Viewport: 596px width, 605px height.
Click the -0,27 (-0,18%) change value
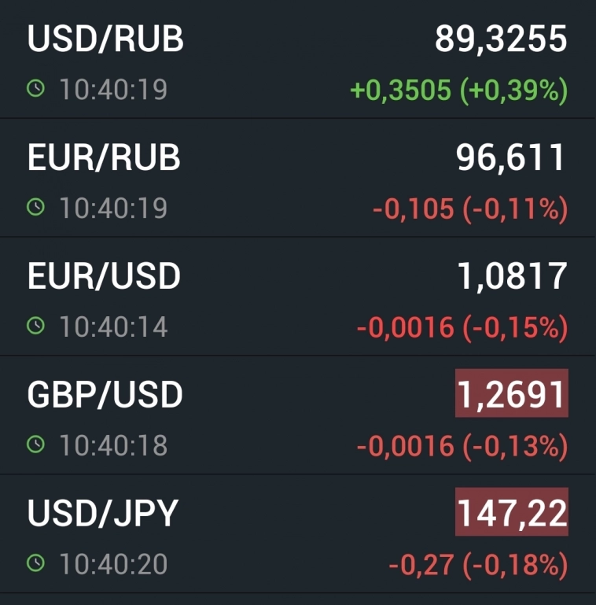point(478,564)
